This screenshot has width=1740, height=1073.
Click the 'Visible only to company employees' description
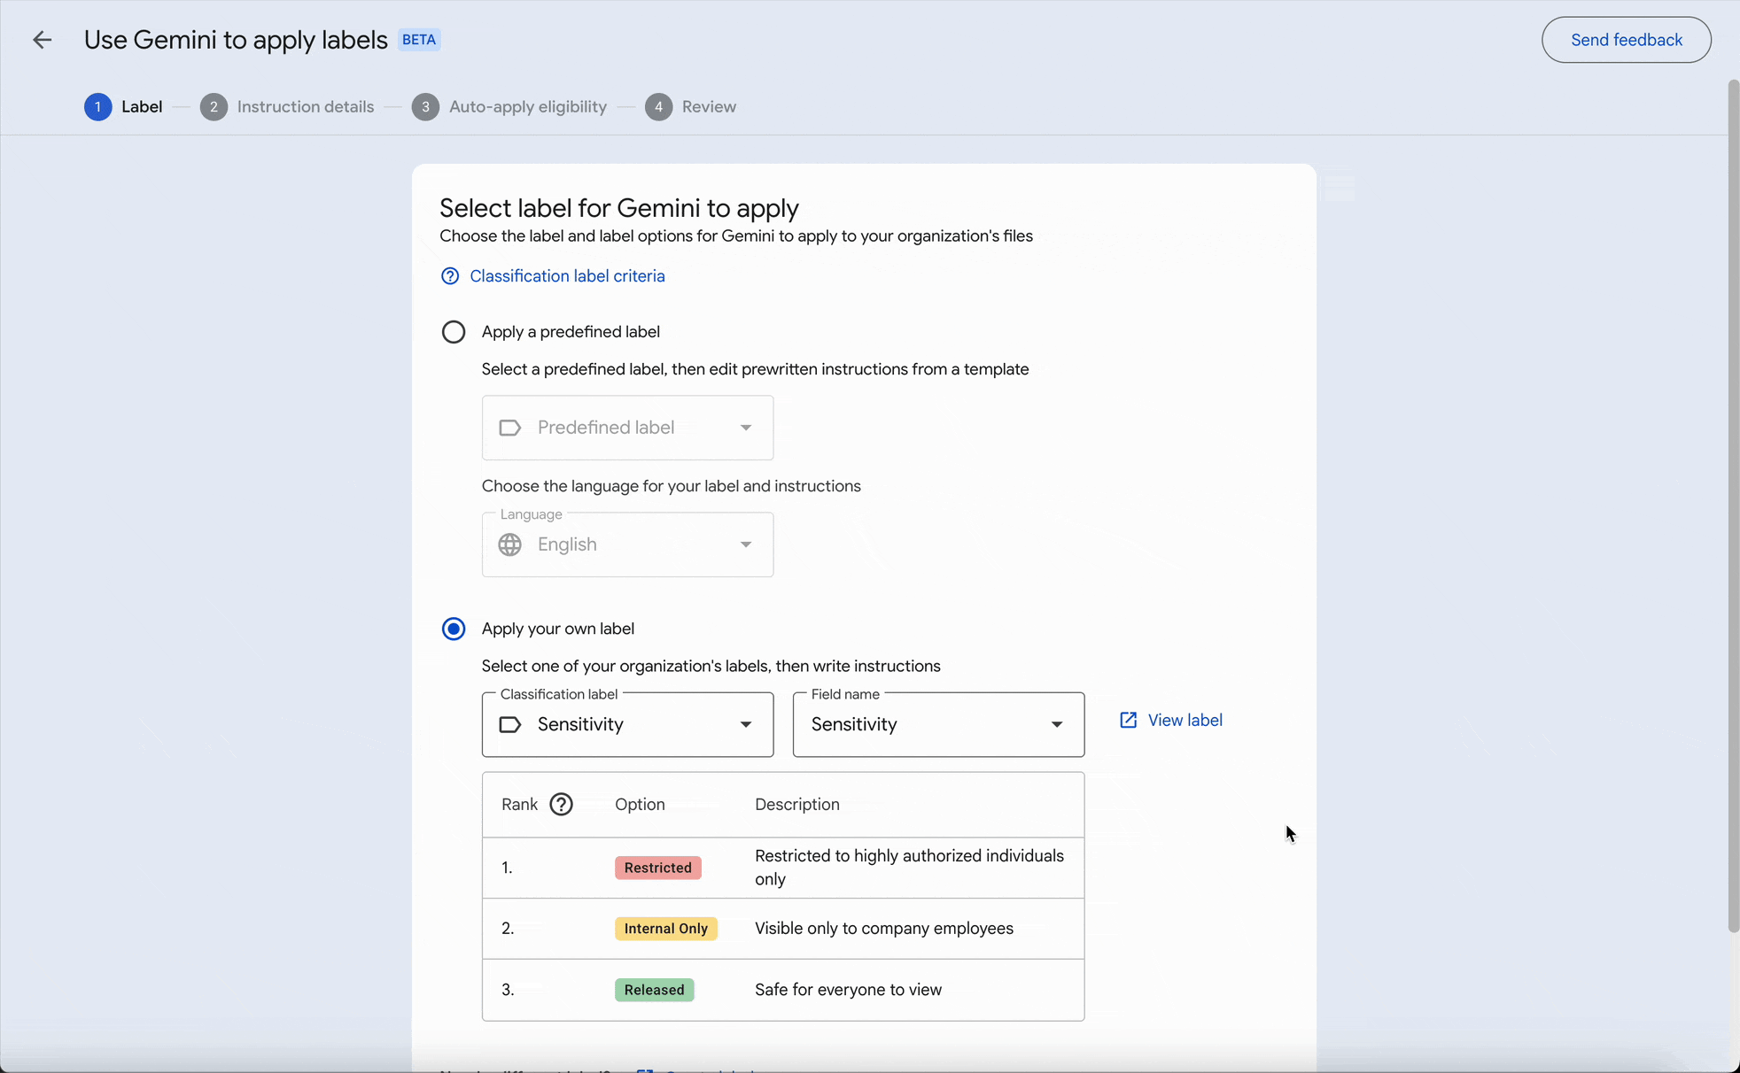click(884, 929)
